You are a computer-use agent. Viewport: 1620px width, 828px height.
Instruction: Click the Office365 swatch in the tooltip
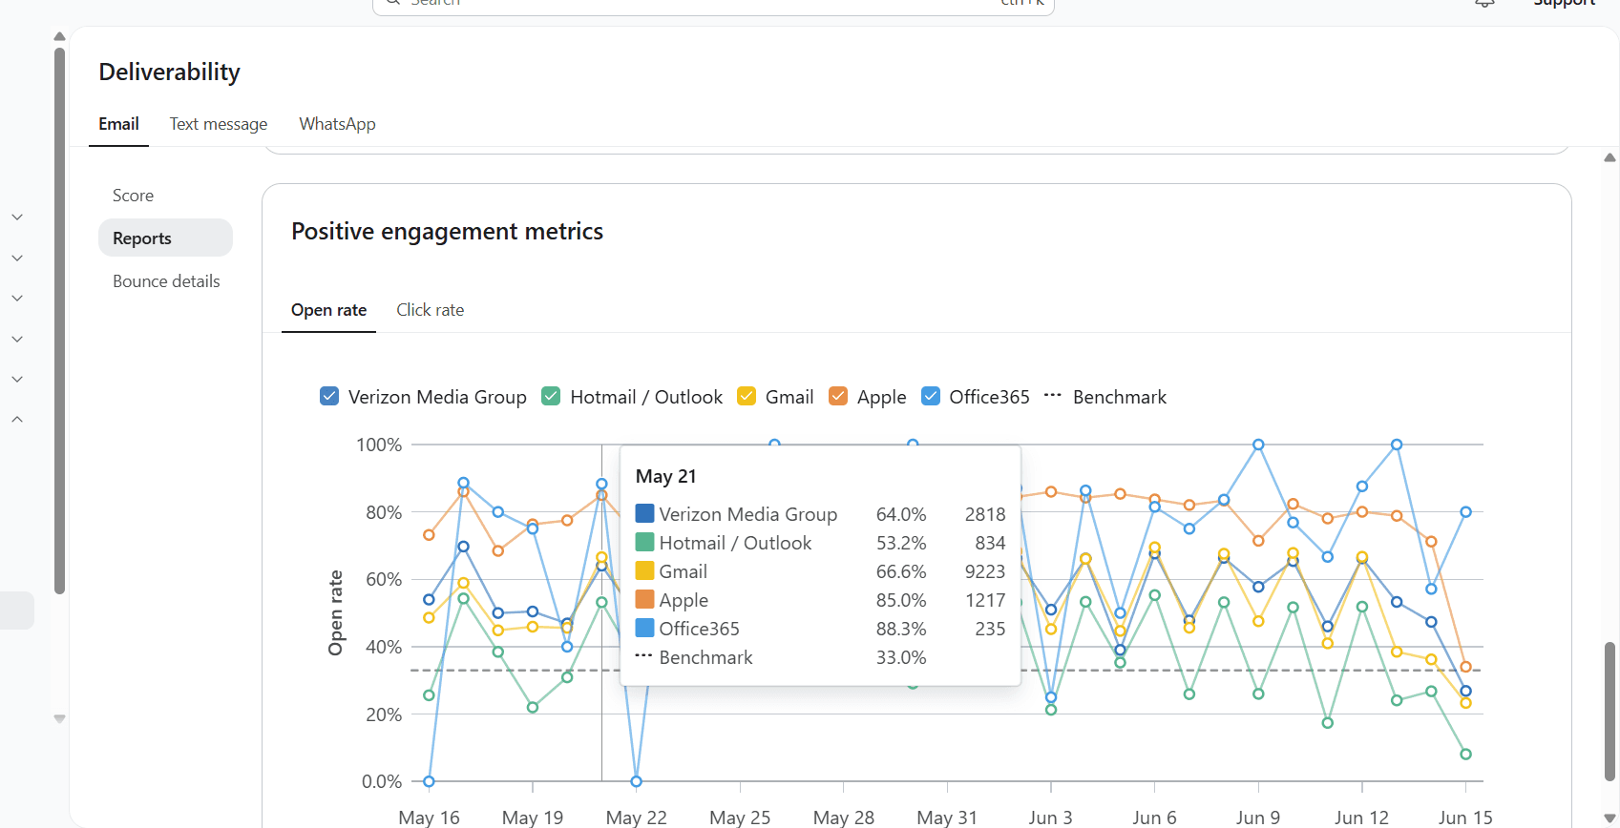click(x=644, y=629)
